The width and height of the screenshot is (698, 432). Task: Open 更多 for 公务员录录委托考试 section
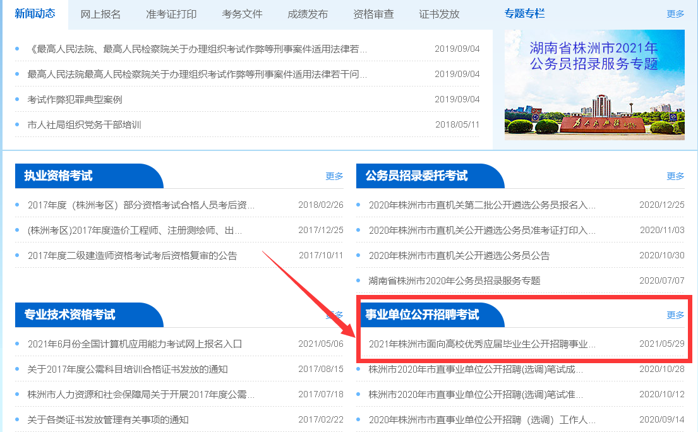click(675, 176)
